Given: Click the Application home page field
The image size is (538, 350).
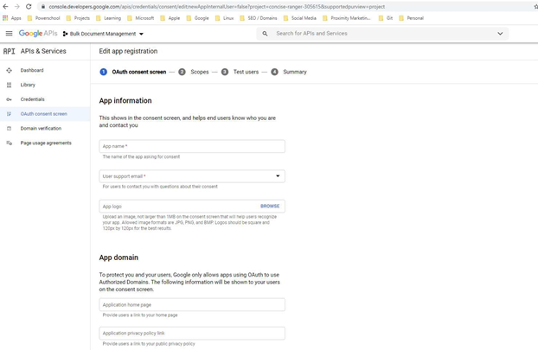Looking at the screenshot, I should tap(192, 304).
